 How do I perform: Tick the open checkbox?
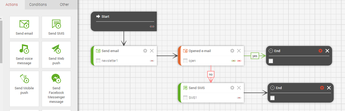click(185, 61)
